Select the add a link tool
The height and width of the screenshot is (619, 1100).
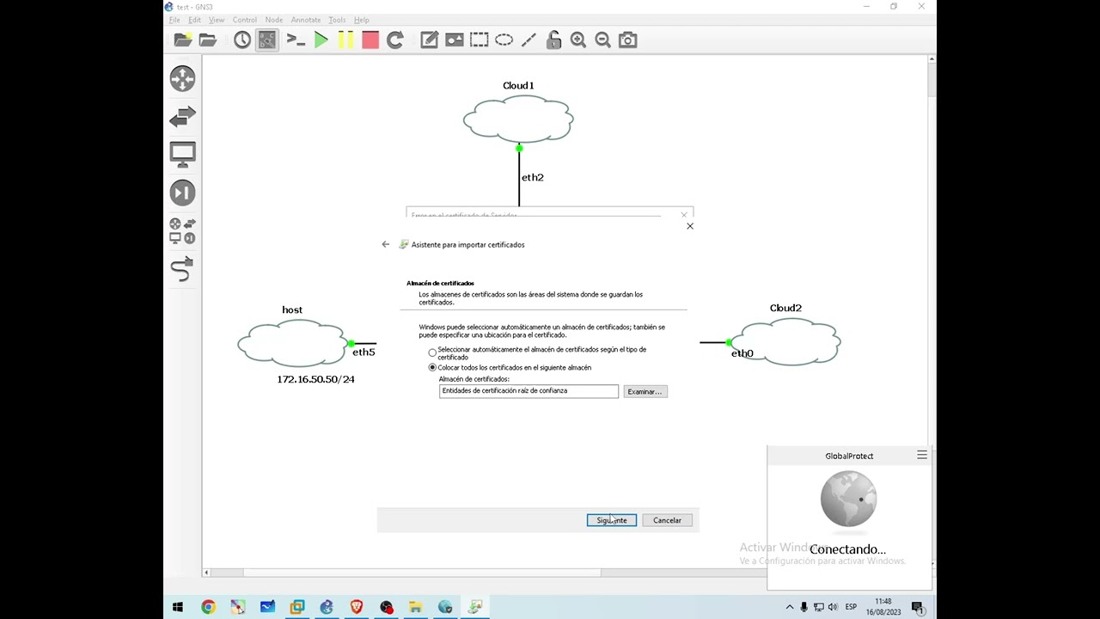pyautogui.click(x=182, y=269)
